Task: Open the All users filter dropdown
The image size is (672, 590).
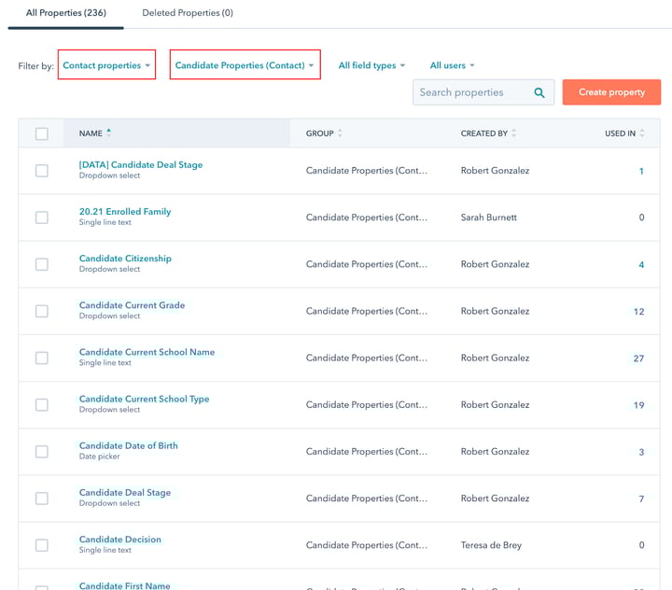Action: point(452,65)
